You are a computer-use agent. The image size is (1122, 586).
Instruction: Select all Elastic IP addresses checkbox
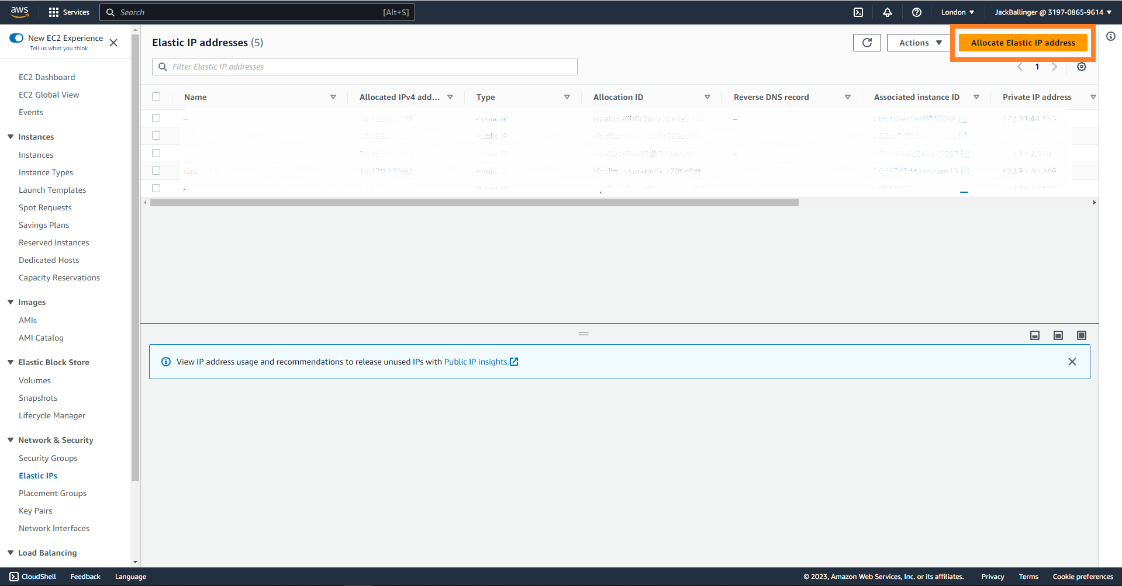coord(156,97)
